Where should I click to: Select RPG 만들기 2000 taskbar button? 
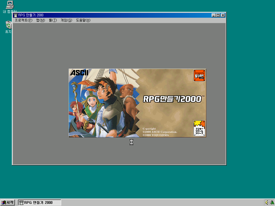[x=40, y=203]
